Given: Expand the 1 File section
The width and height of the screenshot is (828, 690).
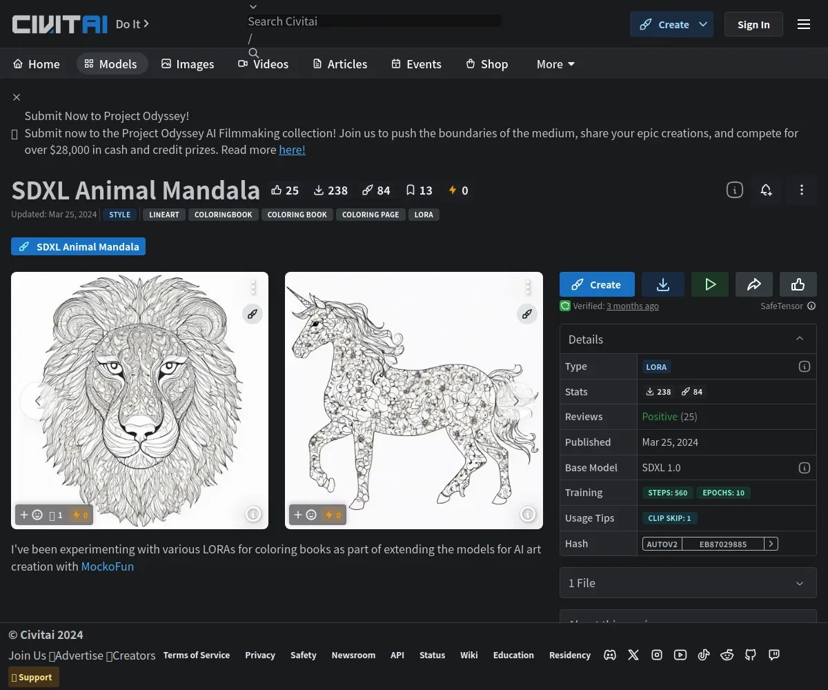Looking at the screenshot, I should 688,583.
